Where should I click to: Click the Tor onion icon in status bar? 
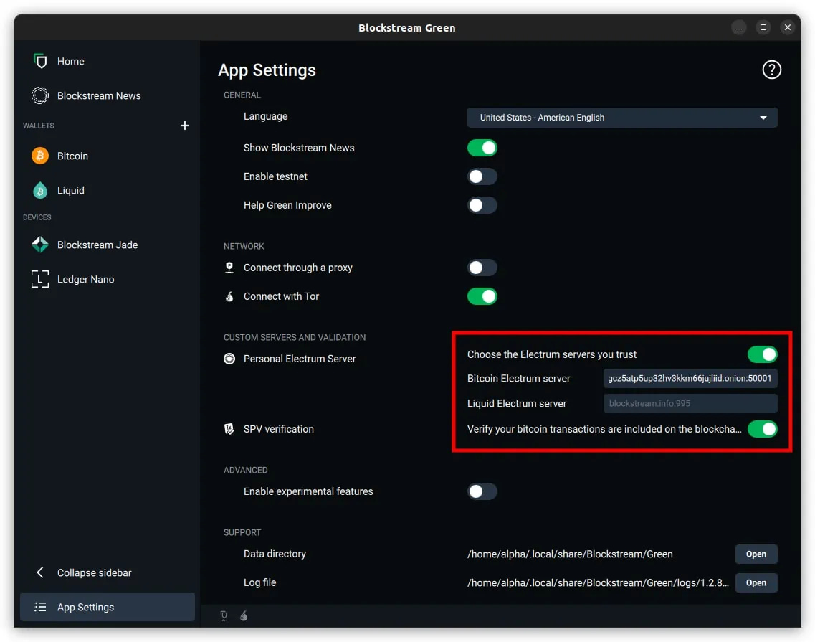pos(244,615)
